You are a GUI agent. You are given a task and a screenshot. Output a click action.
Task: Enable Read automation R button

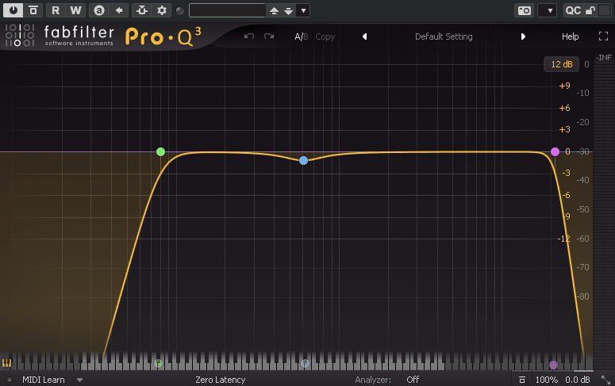(56, 10)
